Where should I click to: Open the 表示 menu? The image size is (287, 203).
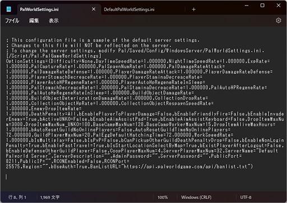pos(54,21)
